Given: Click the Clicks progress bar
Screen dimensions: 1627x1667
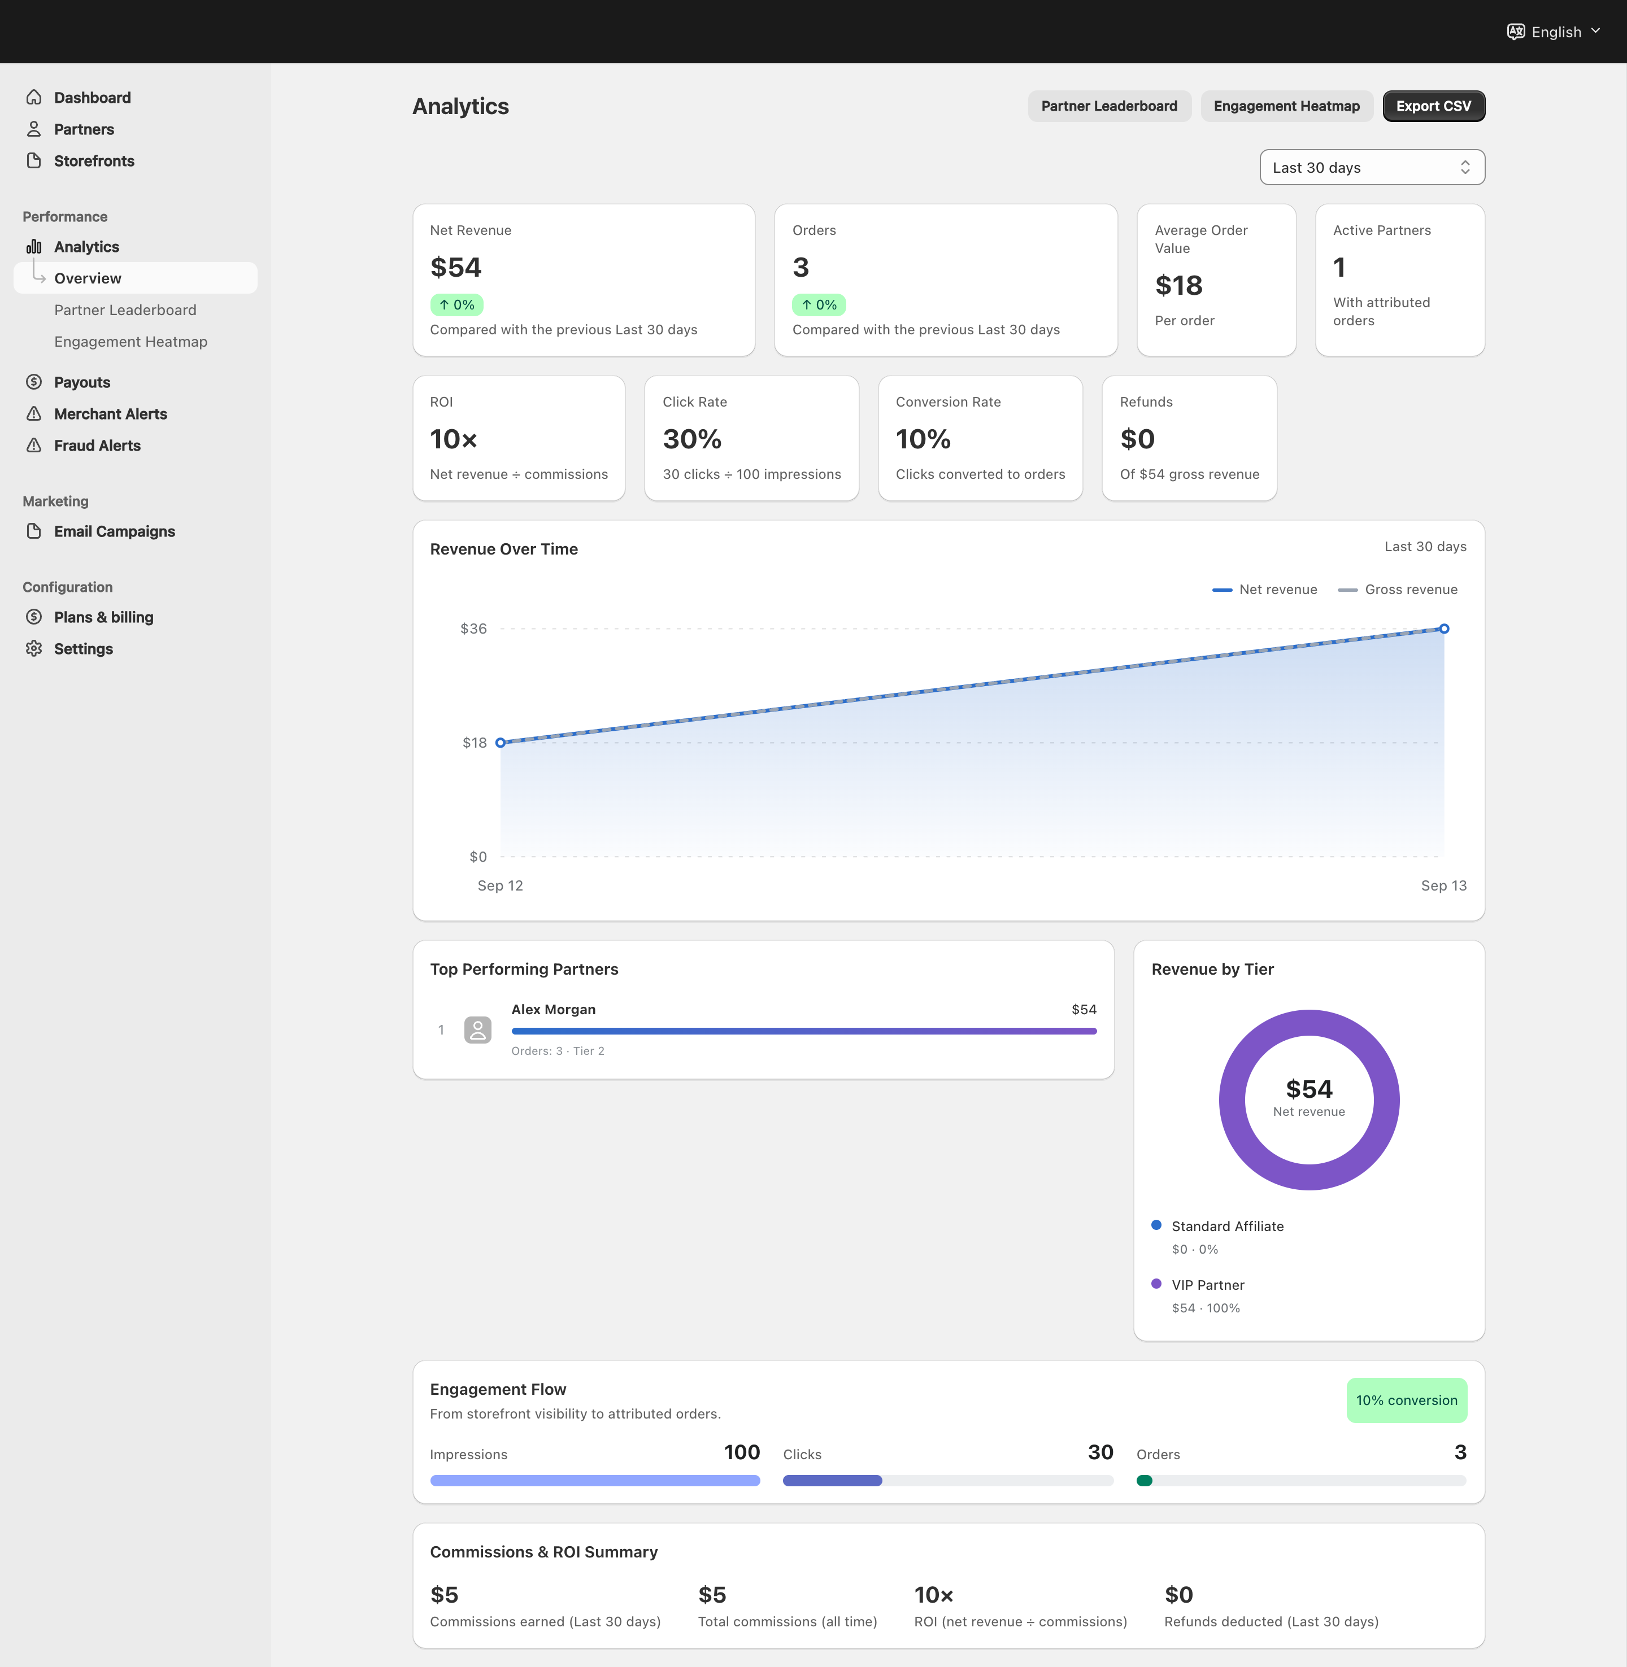Looking at the screenshot, I should [x=947, y=1481].
